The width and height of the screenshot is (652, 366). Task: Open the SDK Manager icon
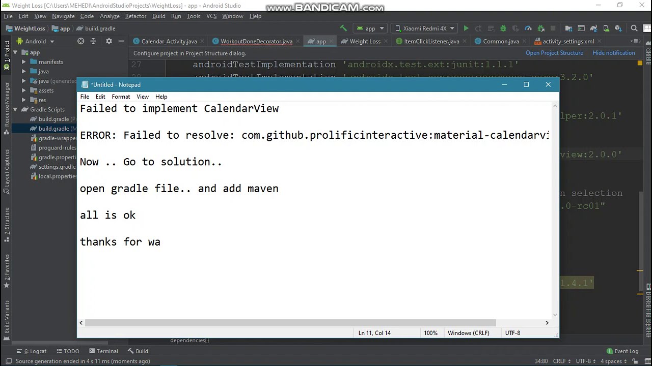pos(618,28)
